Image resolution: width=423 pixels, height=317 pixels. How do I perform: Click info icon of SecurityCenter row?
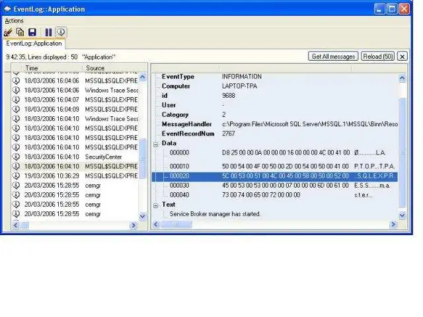tap(16, 157)
